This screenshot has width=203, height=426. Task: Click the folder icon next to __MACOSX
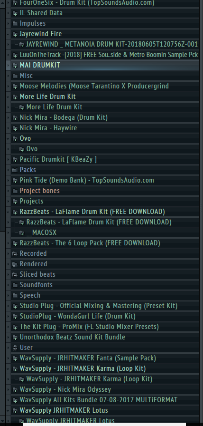(22, 233)
